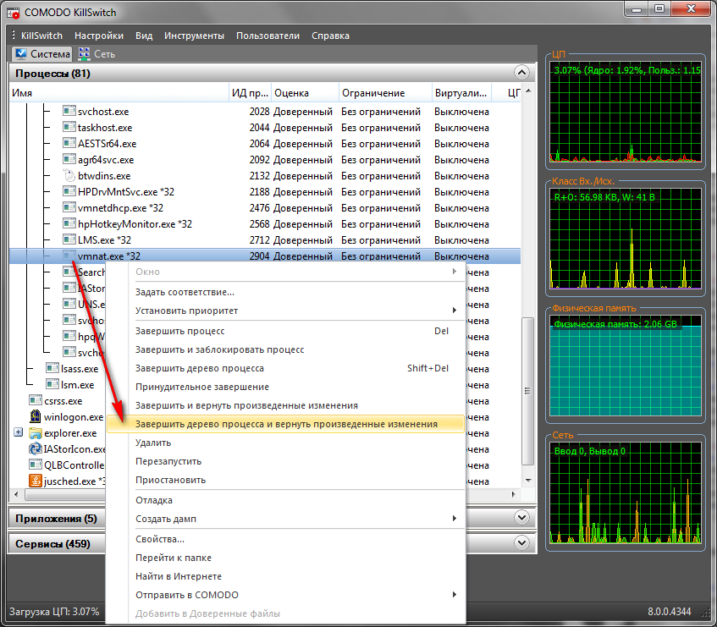This screenshot has width=717, height=627.
Task: Open the Вид menu
Action: click(x=144, y=36)
